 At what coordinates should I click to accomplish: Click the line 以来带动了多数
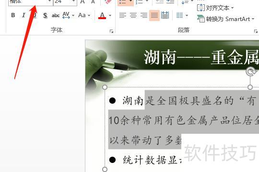pos(145,140)
